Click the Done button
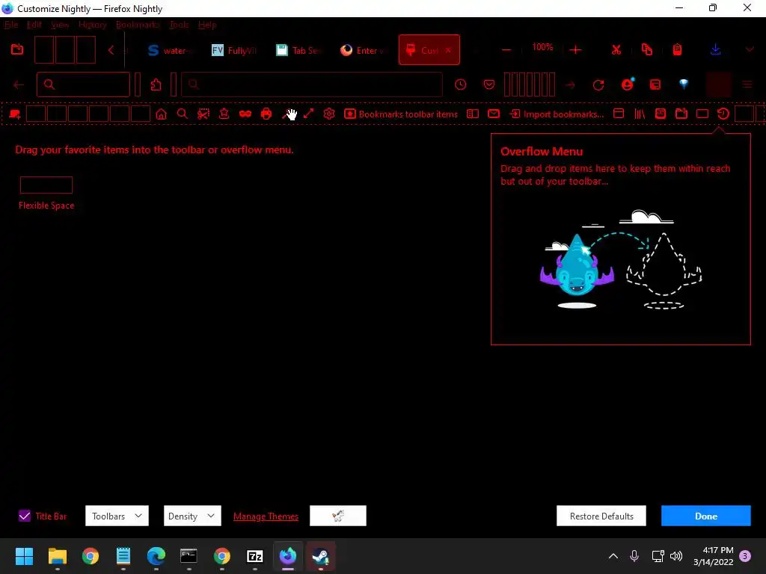 tap(706, 516)
